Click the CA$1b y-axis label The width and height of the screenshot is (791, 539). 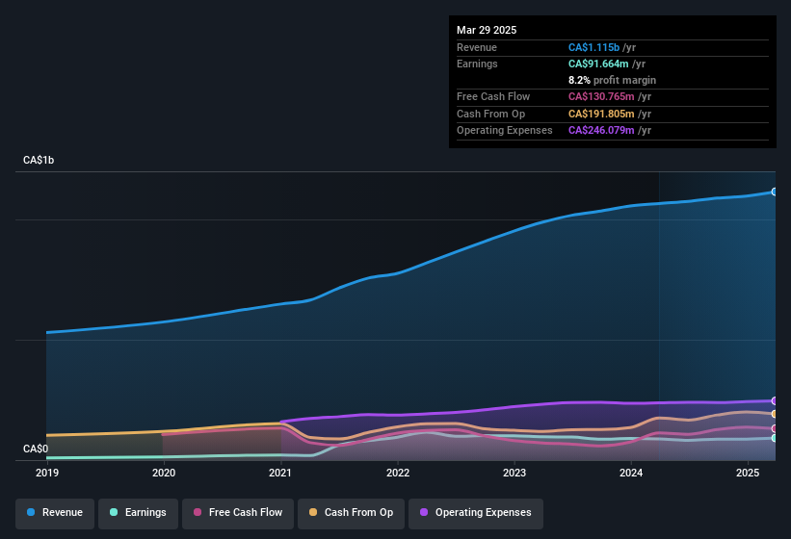tap(39, 160)
